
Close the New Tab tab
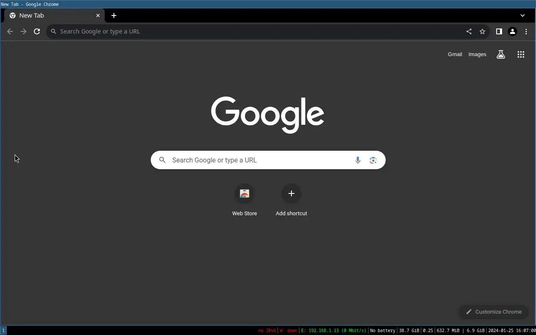pos(98,15)
